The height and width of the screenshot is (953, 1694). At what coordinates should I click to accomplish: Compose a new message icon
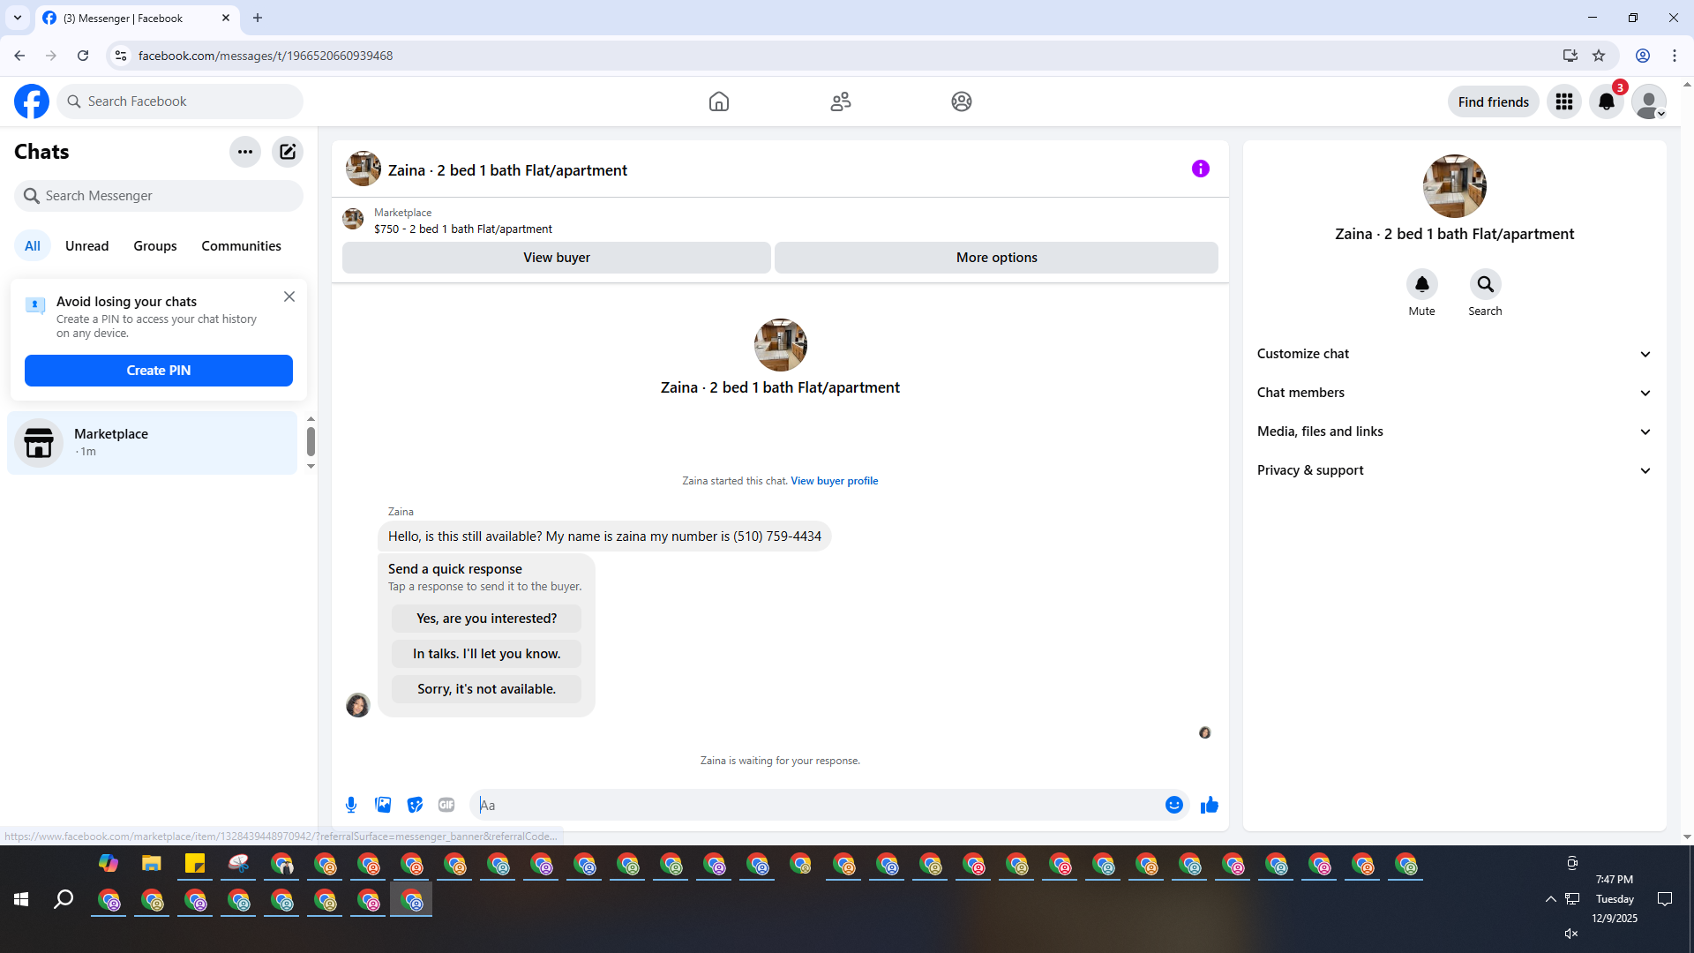tap(288, 152)
